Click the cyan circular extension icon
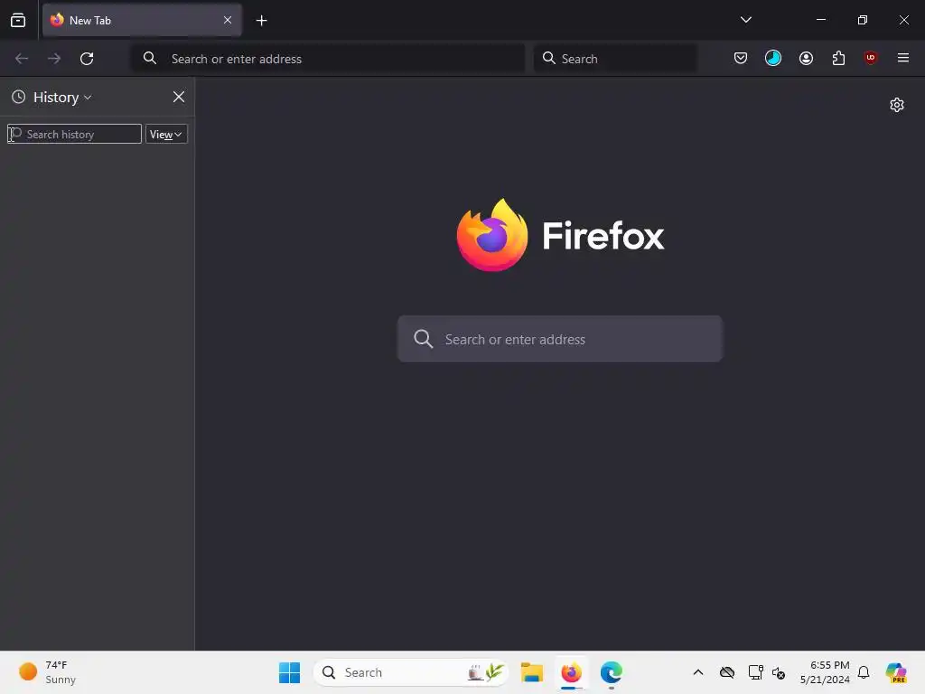This screenshot has width=925, height=694. pyautogui.click(x=773, y=58)
